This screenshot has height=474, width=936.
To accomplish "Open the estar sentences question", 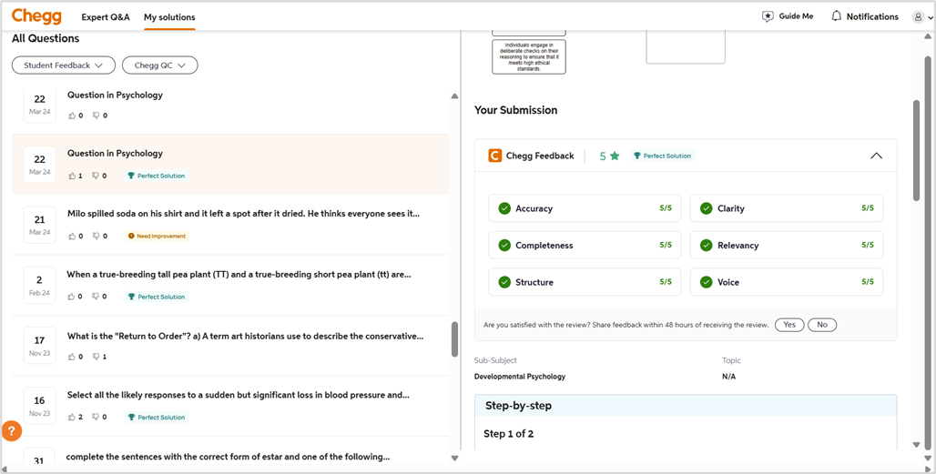I will [x=228, y=457].
